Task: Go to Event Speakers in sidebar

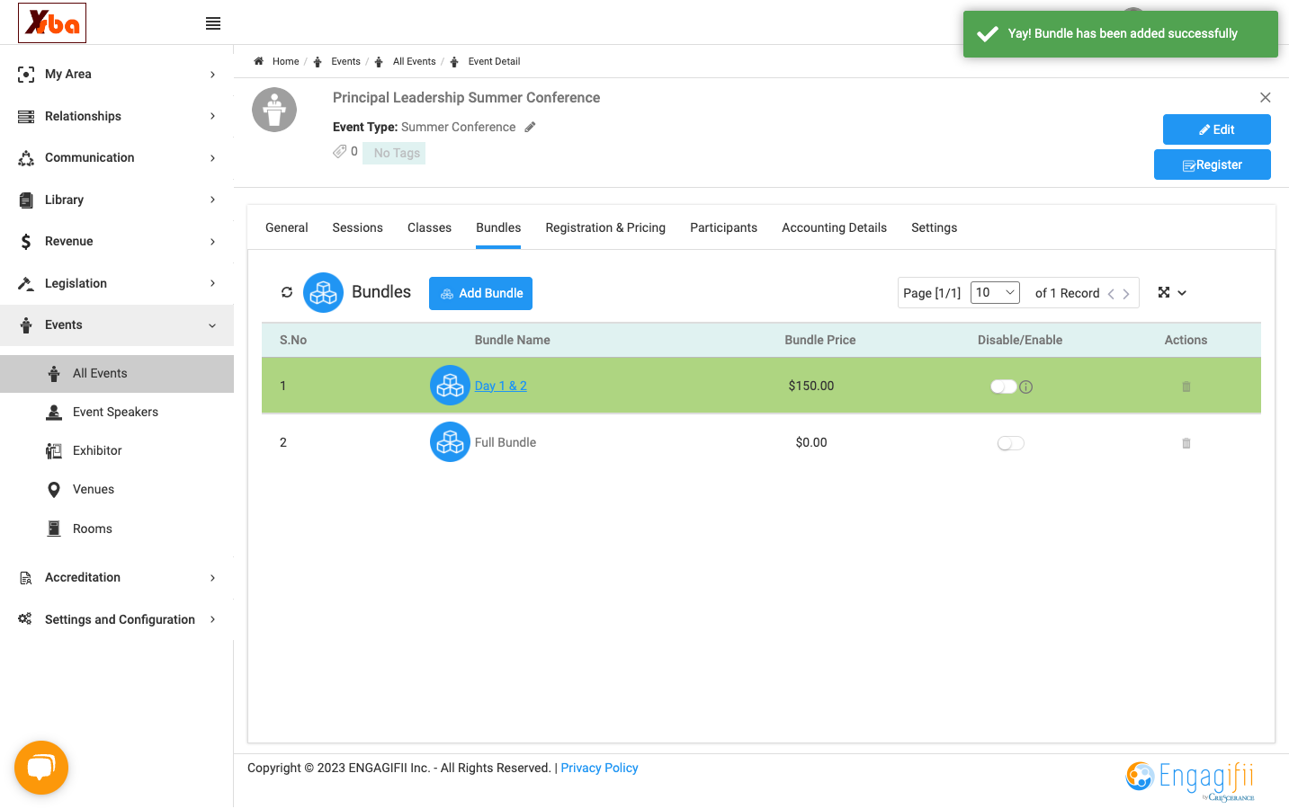Action: pos(115,412)
